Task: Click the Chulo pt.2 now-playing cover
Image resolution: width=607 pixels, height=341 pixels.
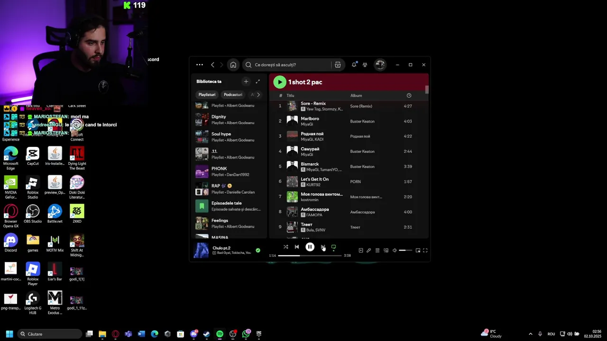Action: [201, 250]
